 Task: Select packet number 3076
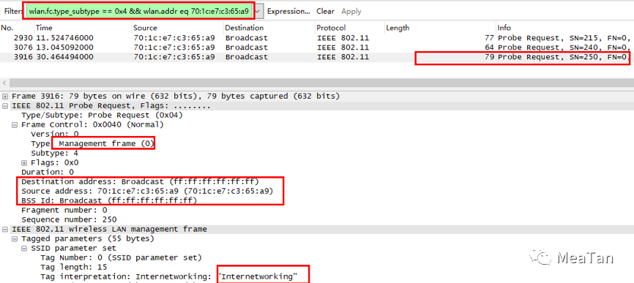tap(317, 48)
